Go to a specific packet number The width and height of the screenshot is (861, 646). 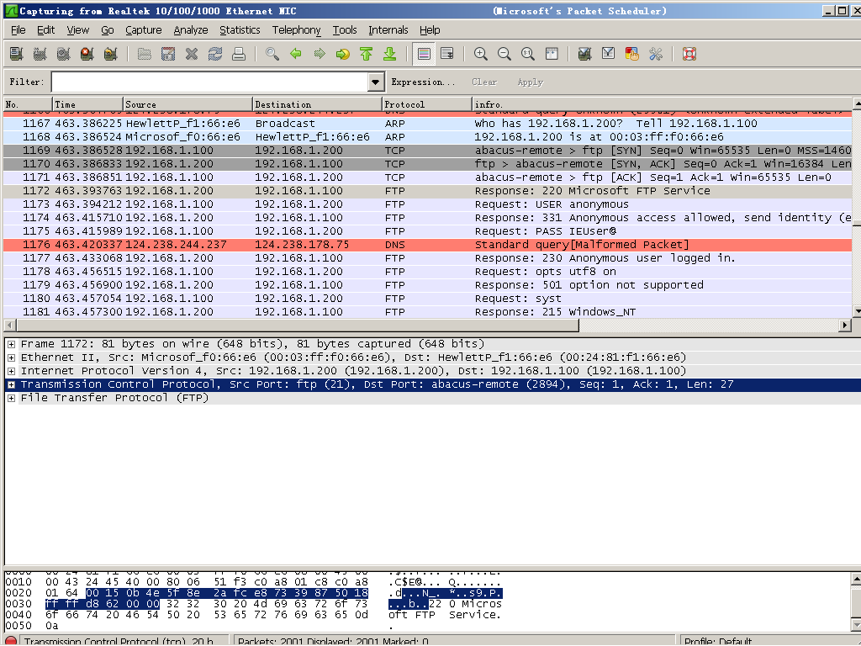pos(343,54)
